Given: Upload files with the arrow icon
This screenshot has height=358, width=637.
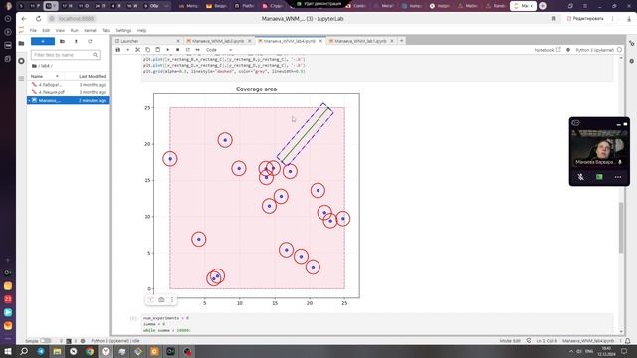Looking at the screenshot, I should click(x=76, y=41).
